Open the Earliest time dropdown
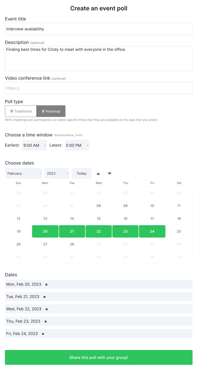The width and height of the screenshot is (197, 370). tap(35, 145)
